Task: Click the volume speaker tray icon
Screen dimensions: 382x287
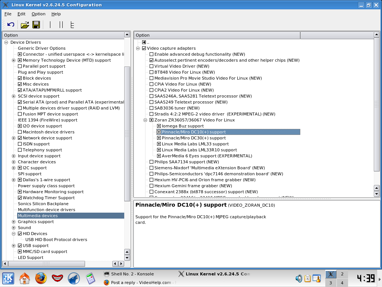Action: (x=299, y=278)
